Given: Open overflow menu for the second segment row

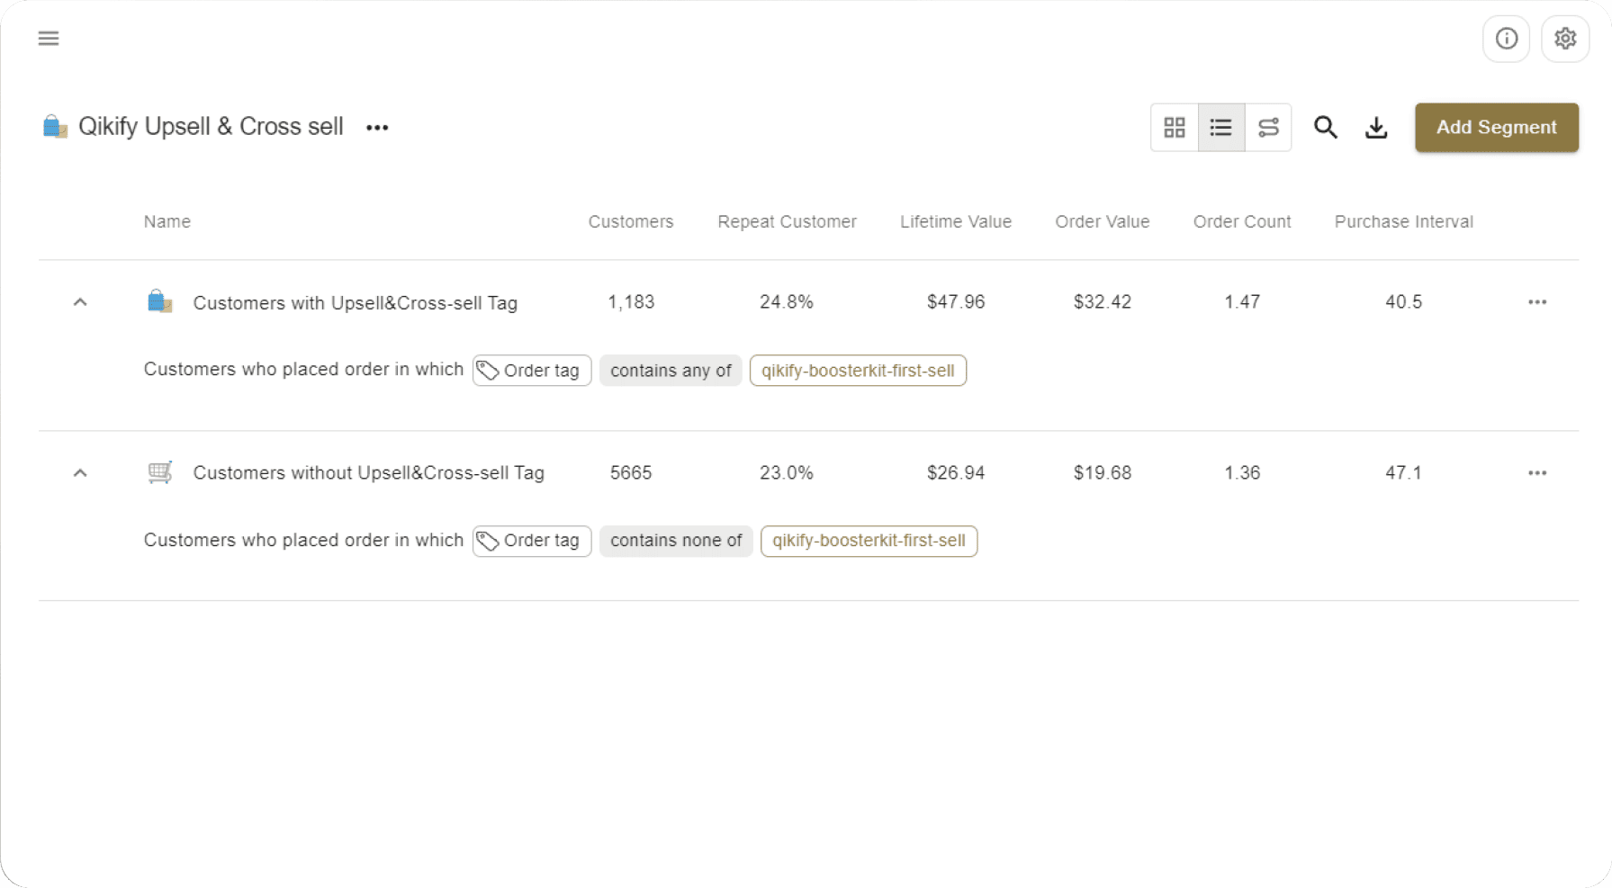Looking at the screenshot, I should [1537, 472].
